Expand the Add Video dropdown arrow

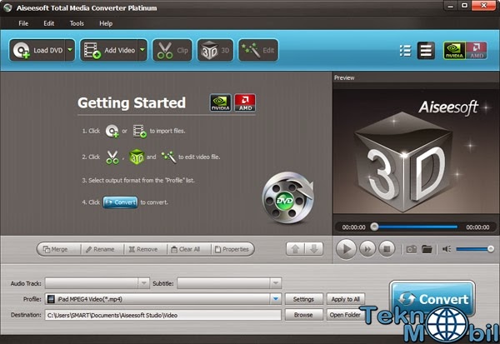coord(142,50)
